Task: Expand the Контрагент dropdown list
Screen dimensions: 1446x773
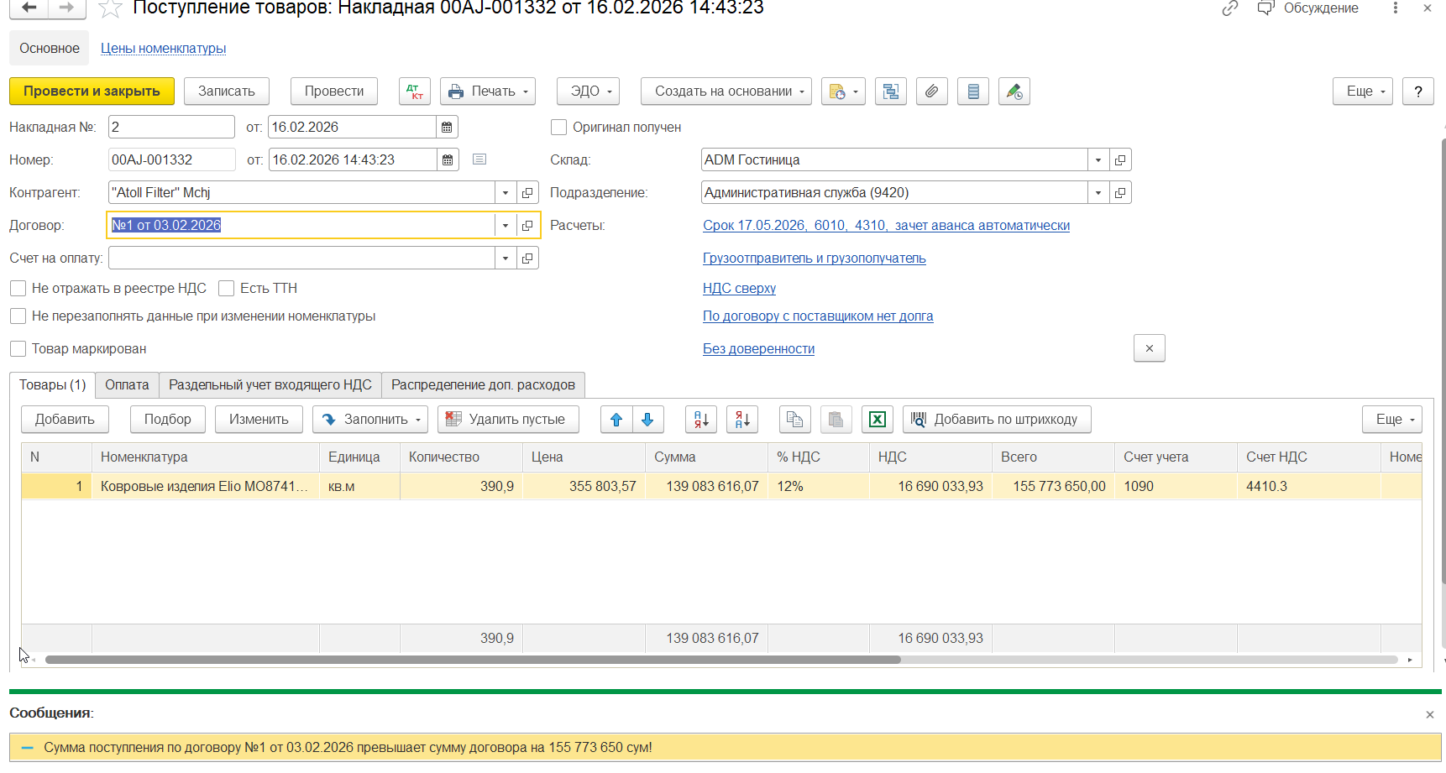Action: tap(506, 193)
